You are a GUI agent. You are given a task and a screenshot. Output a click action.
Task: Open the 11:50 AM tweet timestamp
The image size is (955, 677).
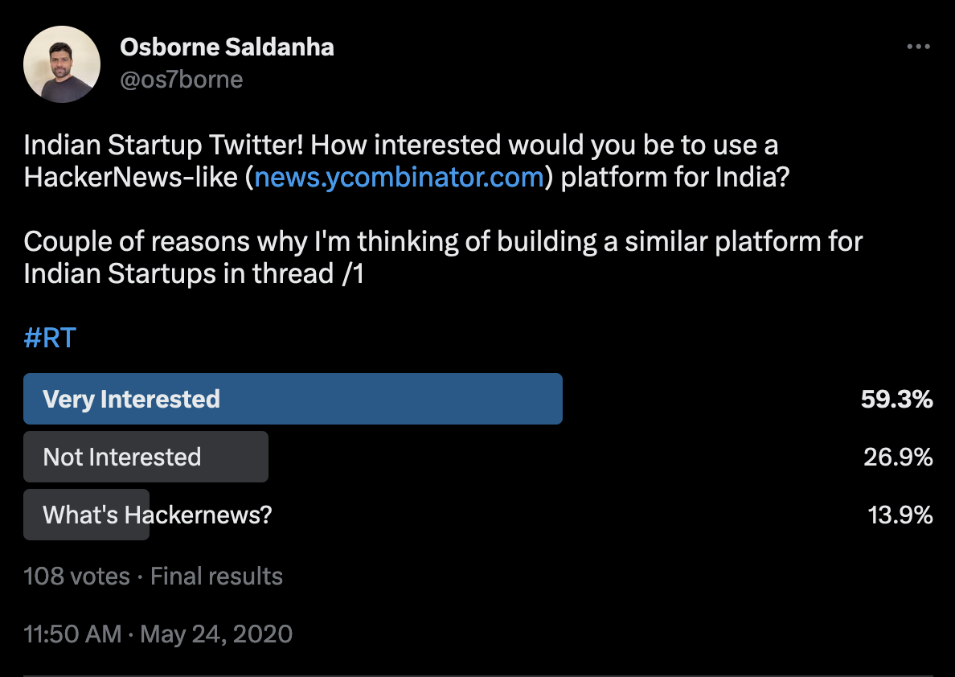click(x=72, y=634)
